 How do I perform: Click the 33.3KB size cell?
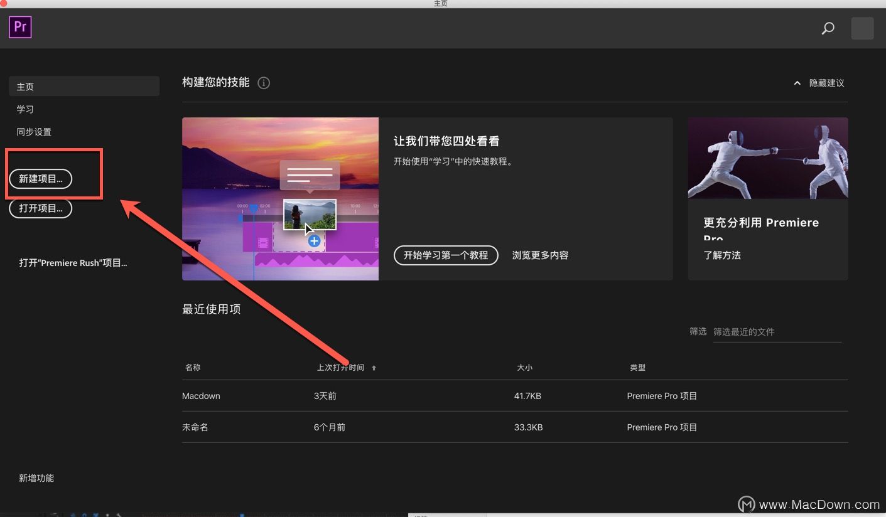click(528, 427)
